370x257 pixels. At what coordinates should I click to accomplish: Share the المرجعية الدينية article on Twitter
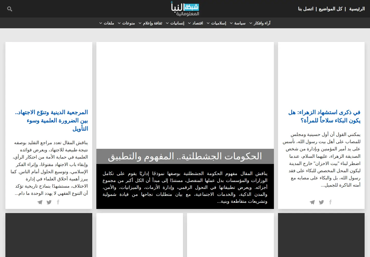[x=49, y=202]
